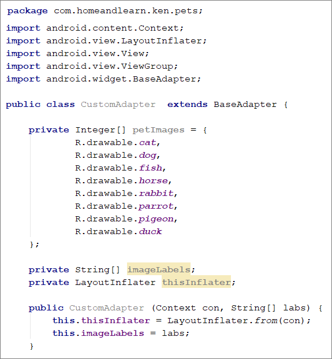Click R.drawable.duck entry

point(118,232)
